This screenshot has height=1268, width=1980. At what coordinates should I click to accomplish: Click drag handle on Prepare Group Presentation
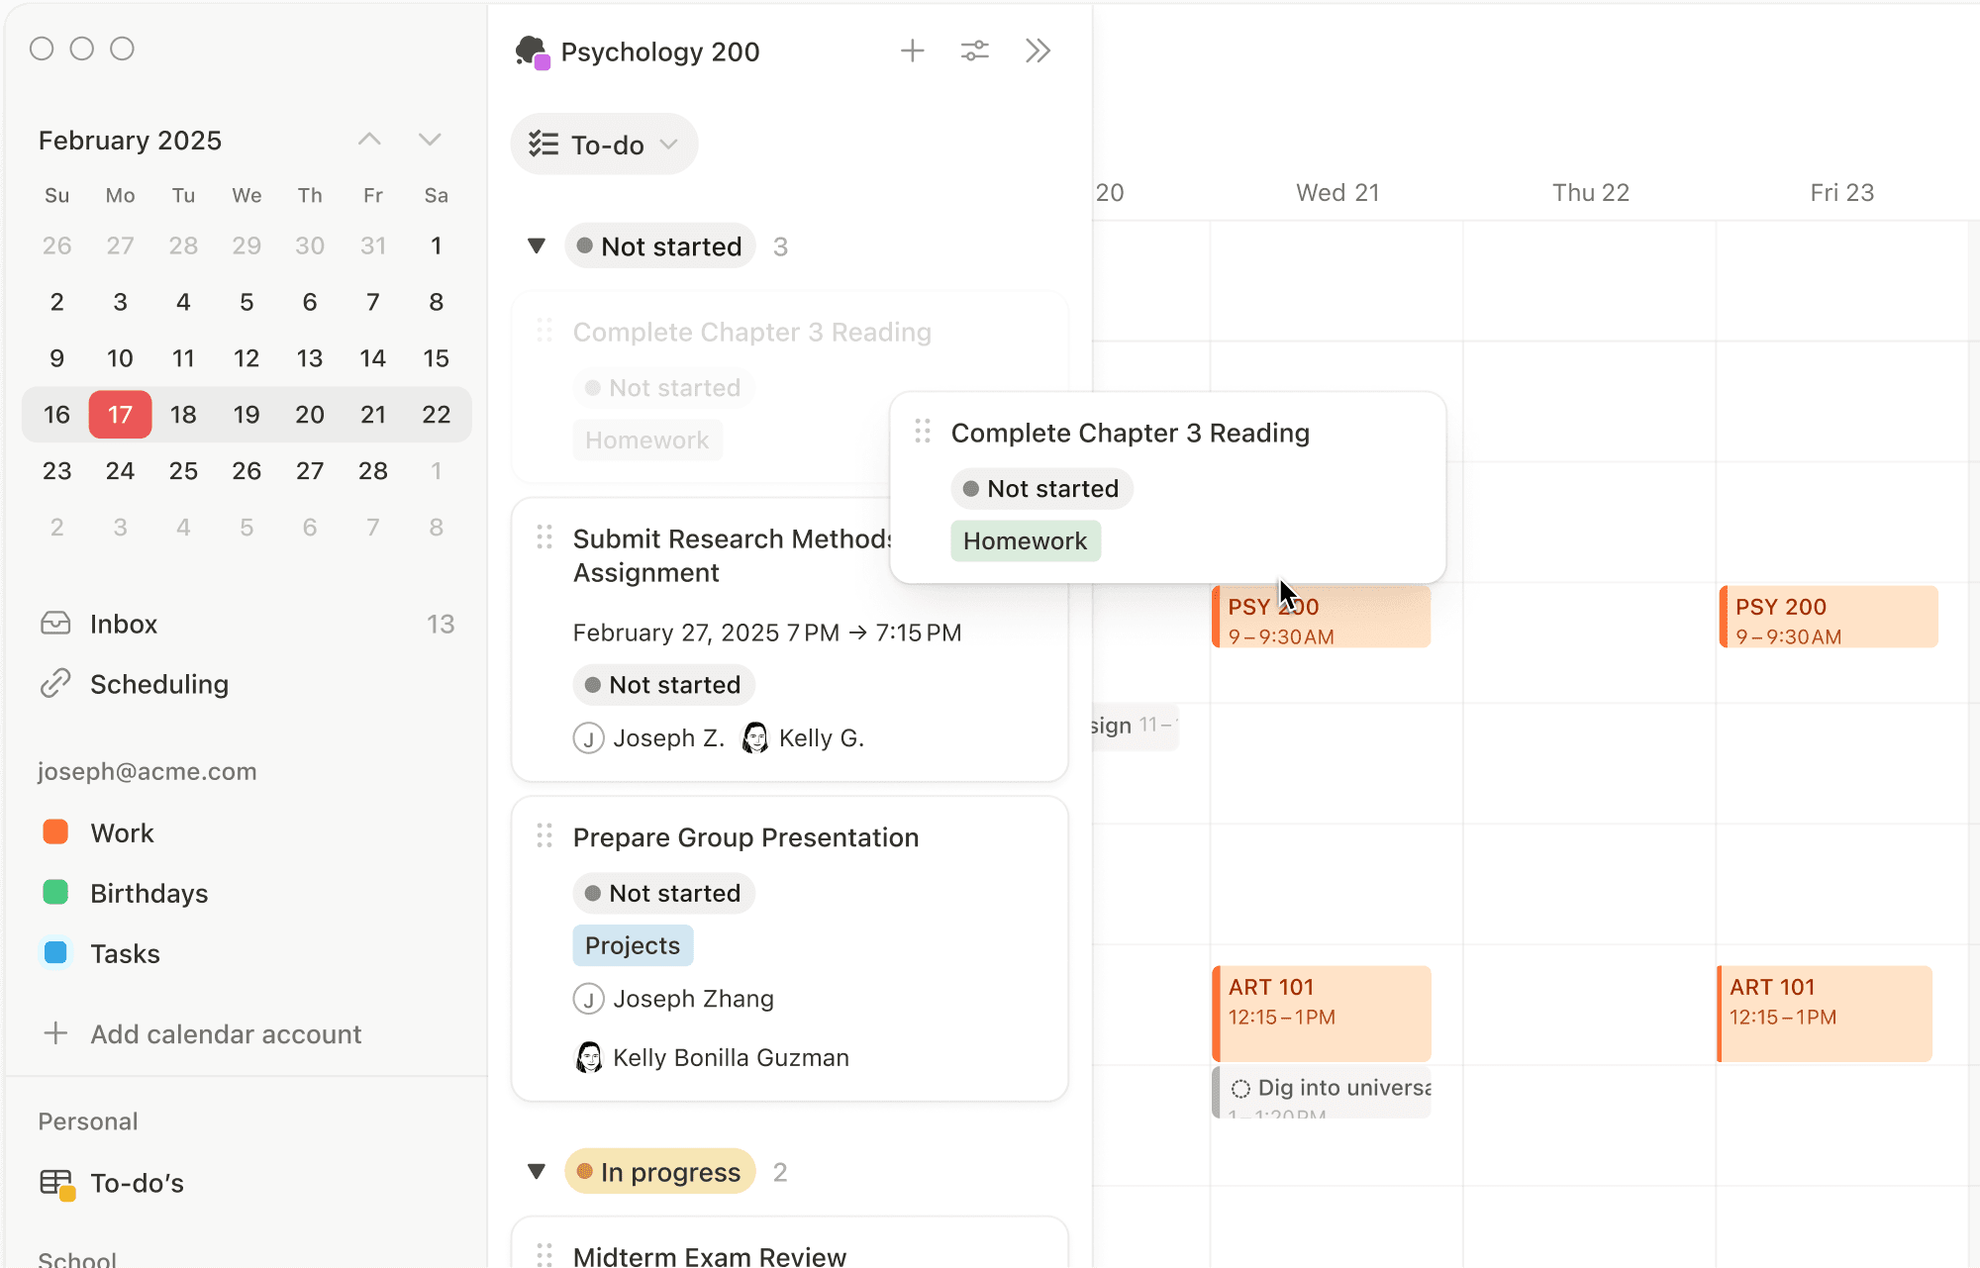pyautogui.click(x=544, y=836)
